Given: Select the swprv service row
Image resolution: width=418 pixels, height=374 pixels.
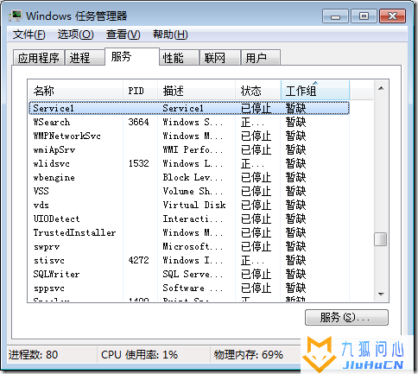Looking at the screenshot, I should tap(189, 246).
